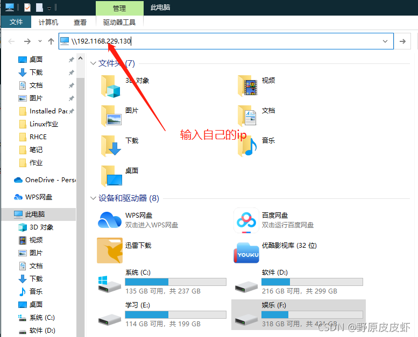This screenshot has width=418, height=337.
Task: Click the address bar input field
Action: click(x=226, y=41)
